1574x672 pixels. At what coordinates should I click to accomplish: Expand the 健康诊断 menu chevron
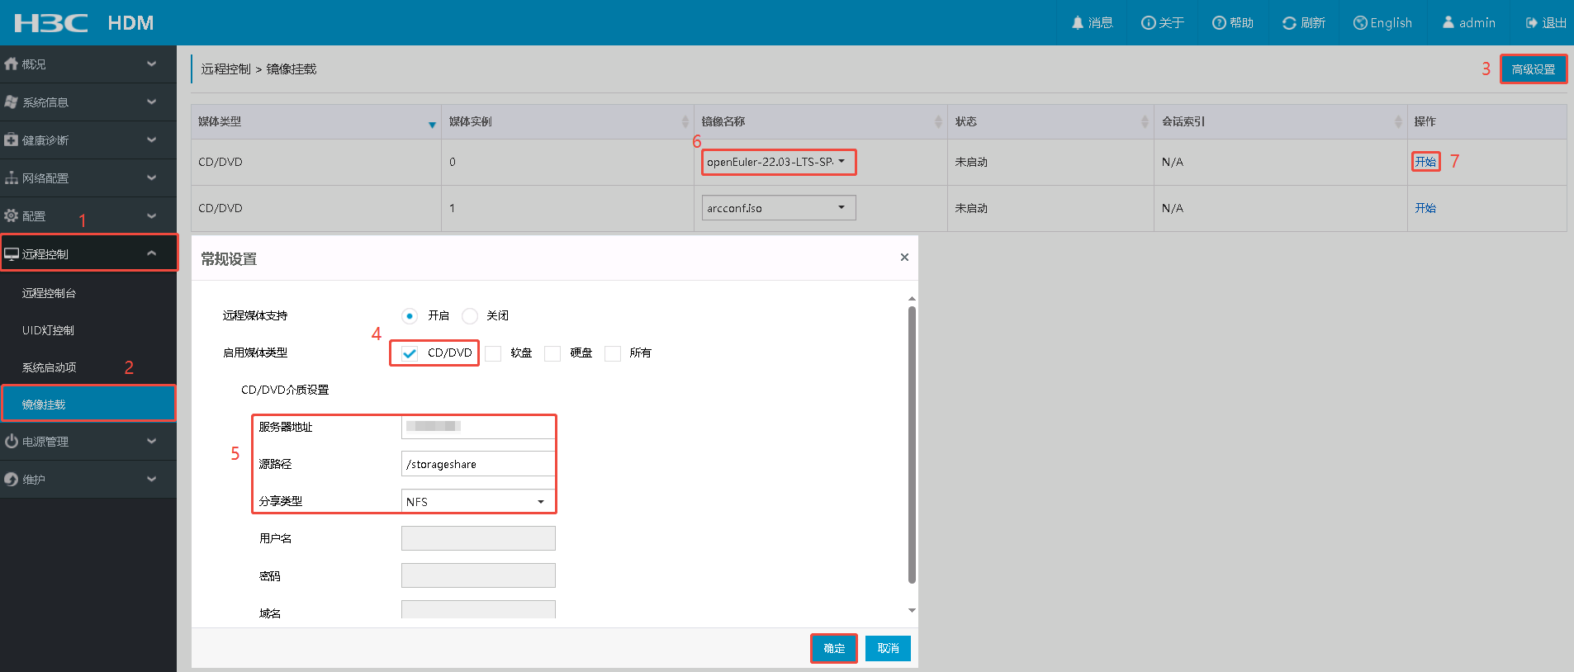(x=151, y=140)
